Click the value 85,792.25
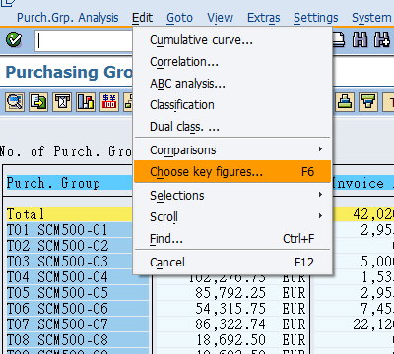Screen dimensions: 394x354 [x=230, y=293]
